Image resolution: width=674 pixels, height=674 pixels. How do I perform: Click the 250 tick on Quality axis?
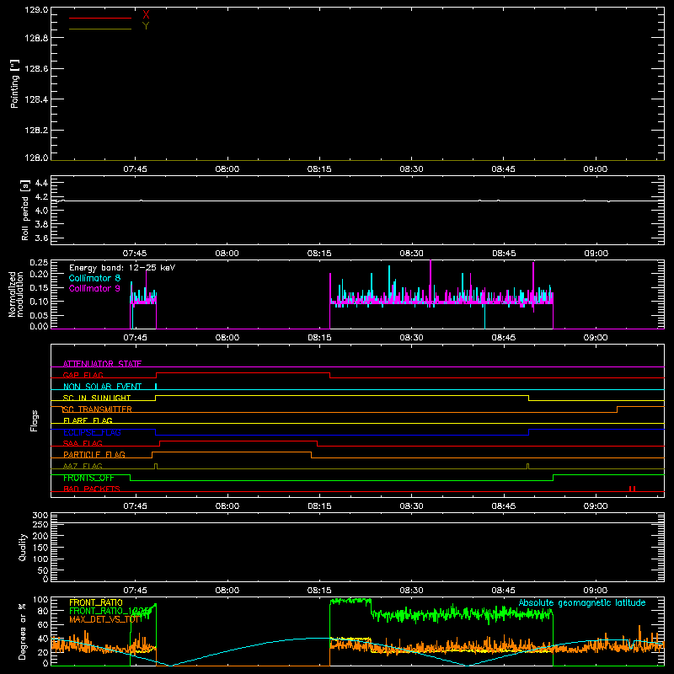coord(40,524)
